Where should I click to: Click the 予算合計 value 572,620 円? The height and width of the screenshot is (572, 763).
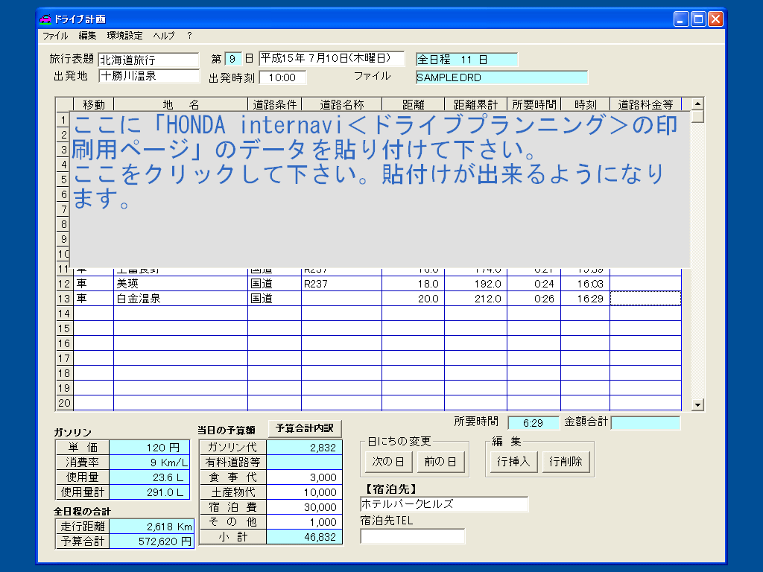(152, 541)
